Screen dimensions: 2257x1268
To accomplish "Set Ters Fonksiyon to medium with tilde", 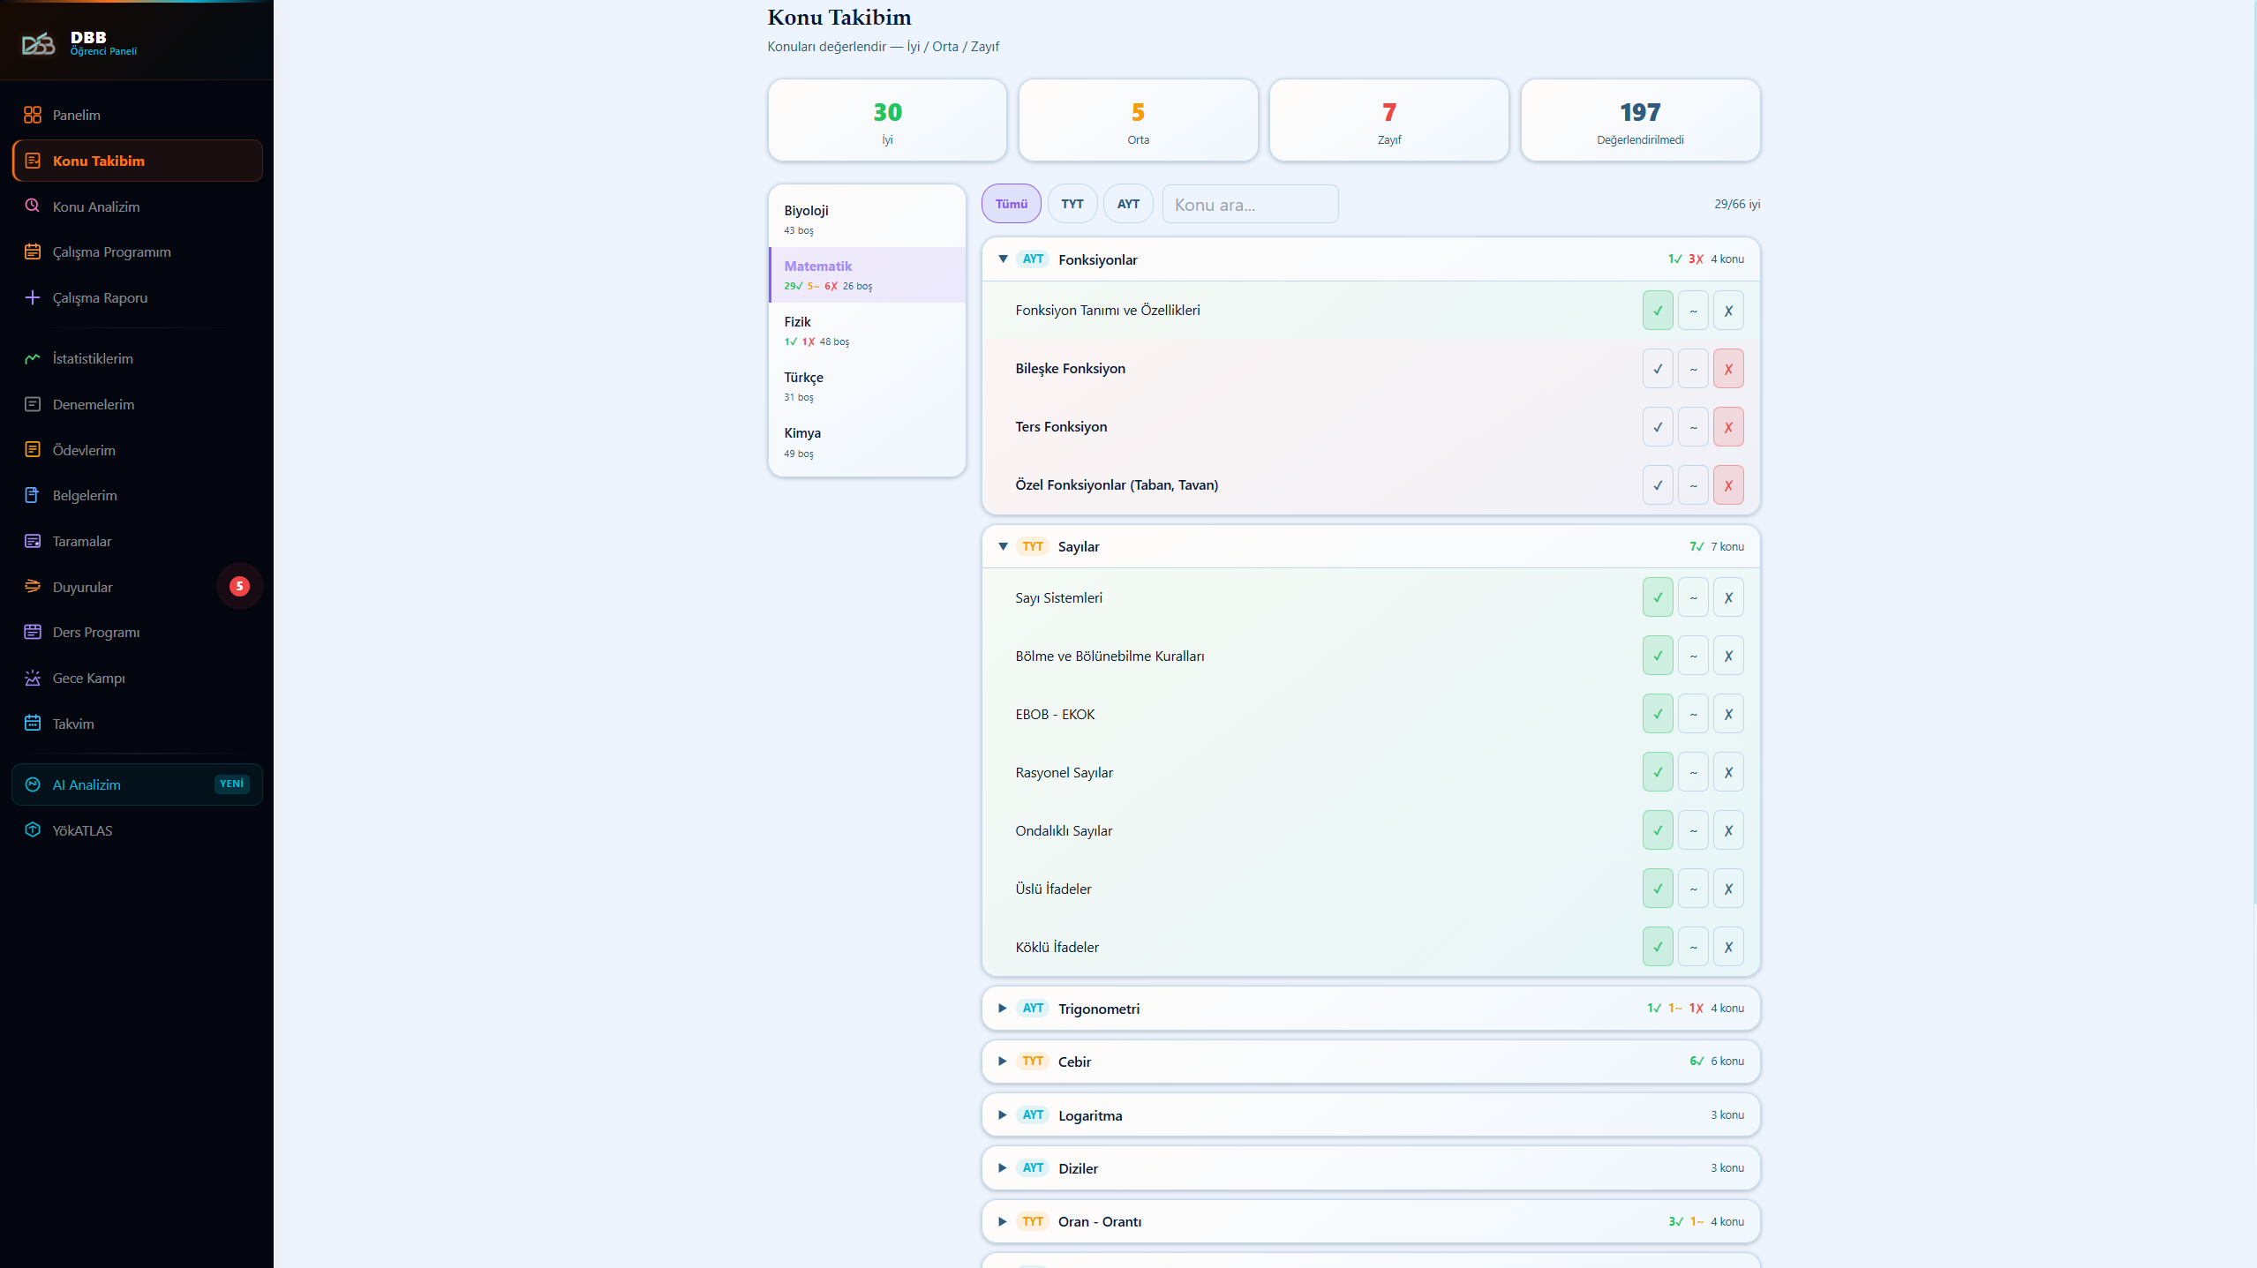I will (x=1693, y=427).
